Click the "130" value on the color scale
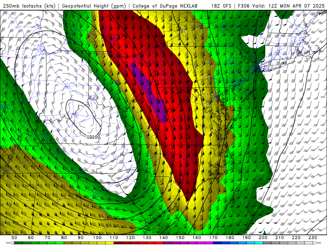The height and width of the screenshot is (245, 327). (147, 238)
